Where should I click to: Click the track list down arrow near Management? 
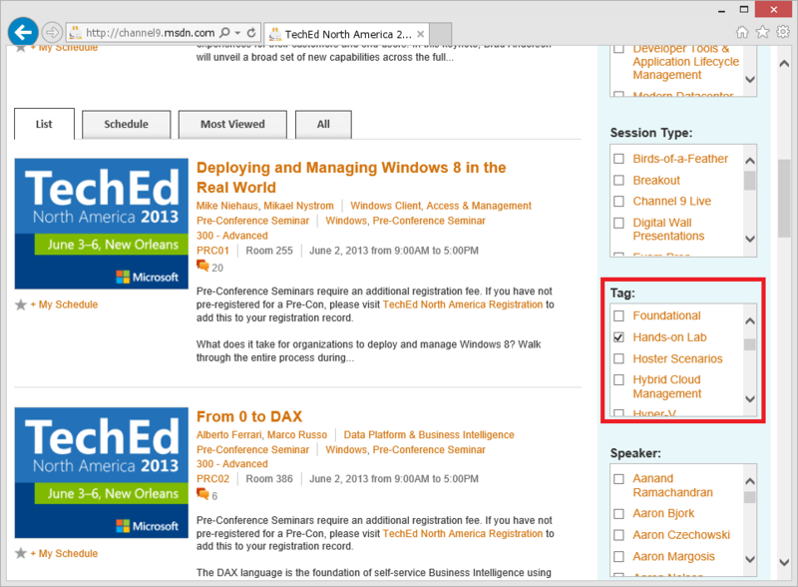[x=750, y=80]
